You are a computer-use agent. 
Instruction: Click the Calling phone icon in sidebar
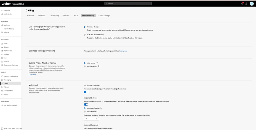coord(2,83)
